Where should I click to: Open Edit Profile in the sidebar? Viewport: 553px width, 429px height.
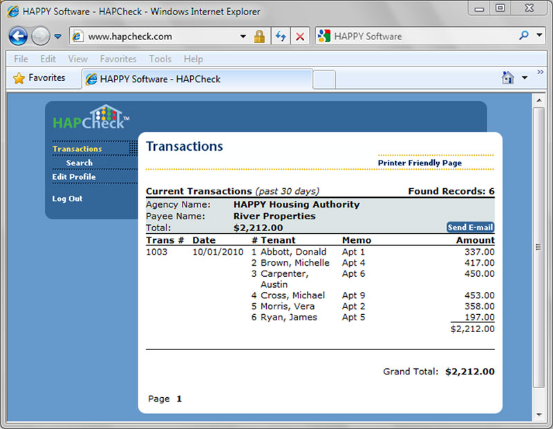click(74, 177)
